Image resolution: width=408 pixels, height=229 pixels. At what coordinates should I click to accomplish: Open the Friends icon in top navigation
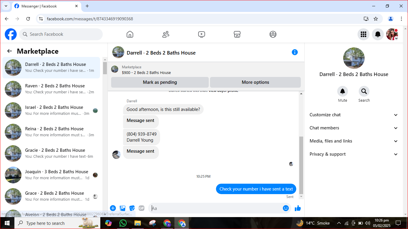click(x=166, y=34)
